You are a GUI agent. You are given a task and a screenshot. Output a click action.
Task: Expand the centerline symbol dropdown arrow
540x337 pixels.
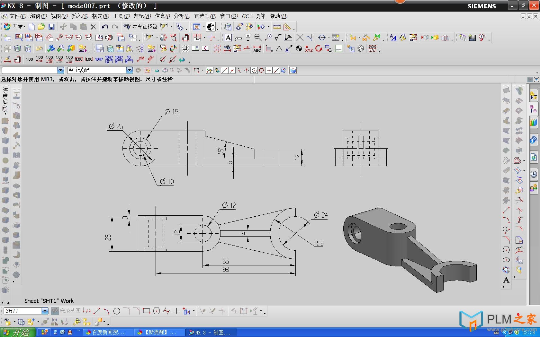click(329, 38)
